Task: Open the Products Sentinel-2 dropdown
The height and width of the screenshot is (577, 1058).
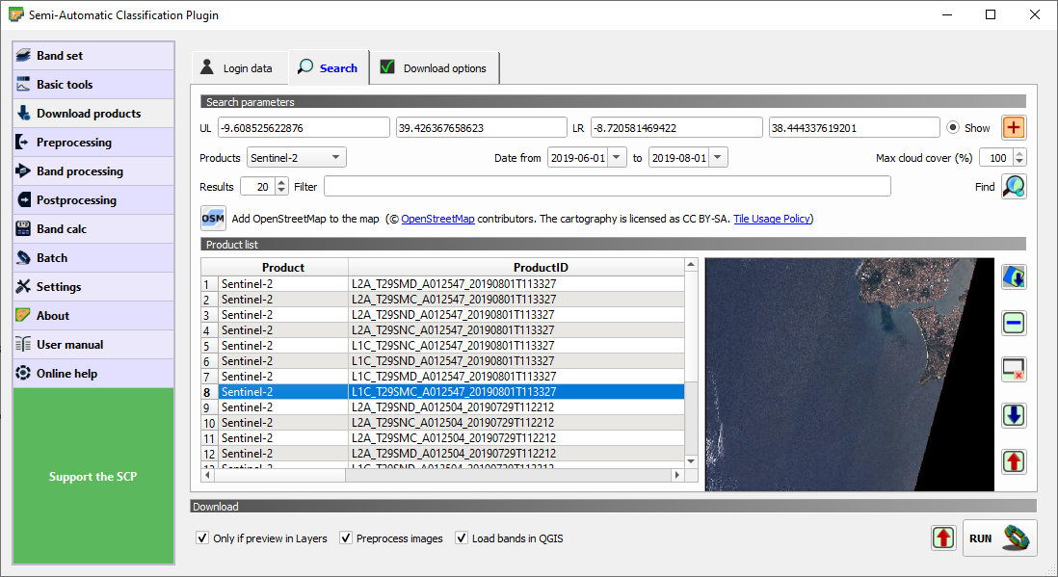Action: pyautogui.click(x=296, y=157)
